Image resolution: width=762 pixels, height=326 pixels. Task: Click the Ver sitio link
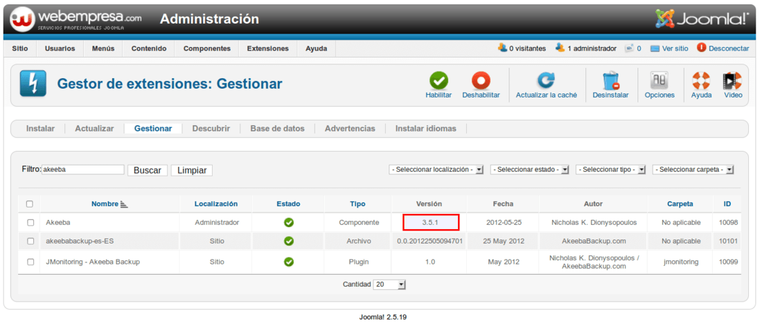(x=675, y=48)
